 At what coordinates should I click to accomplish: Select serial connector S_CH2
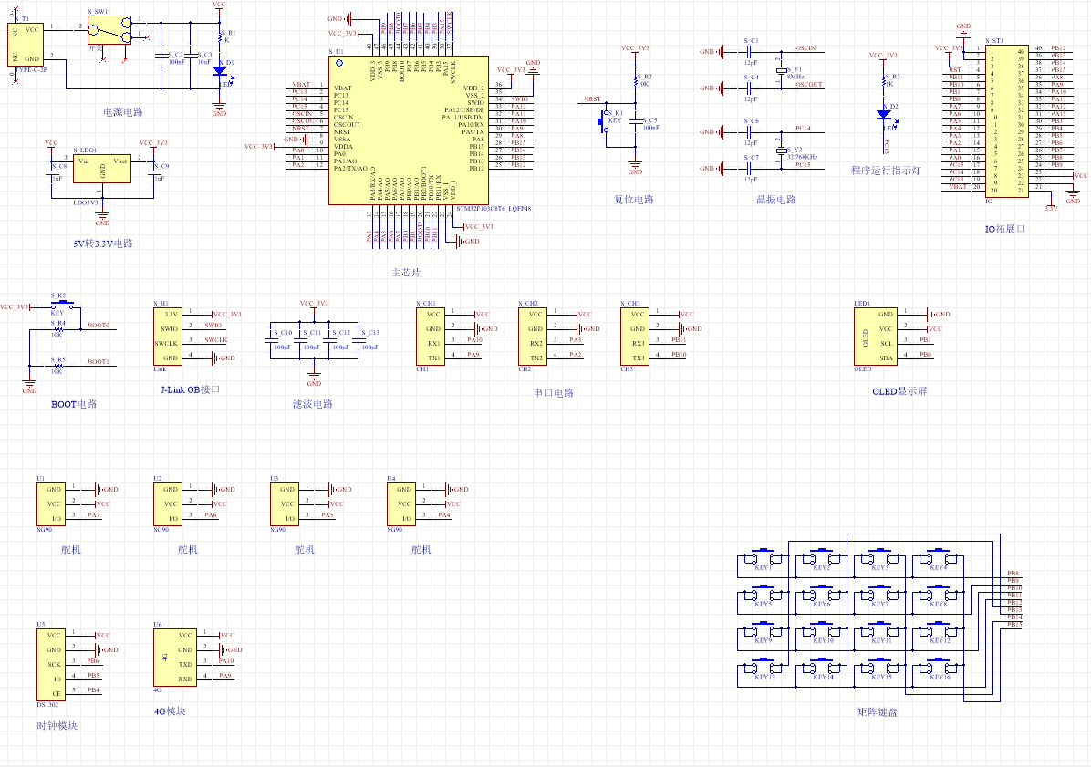tap(533, 337)
